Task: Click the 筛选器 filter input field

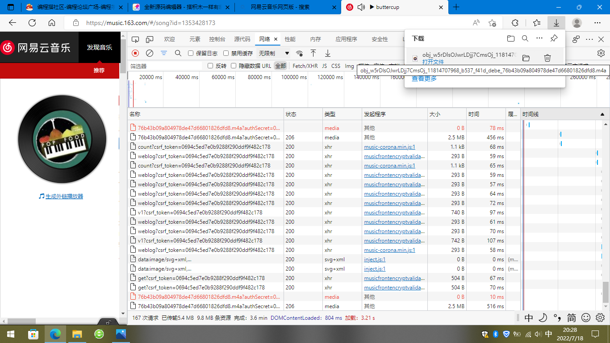Action: click(x=166, y=66)
